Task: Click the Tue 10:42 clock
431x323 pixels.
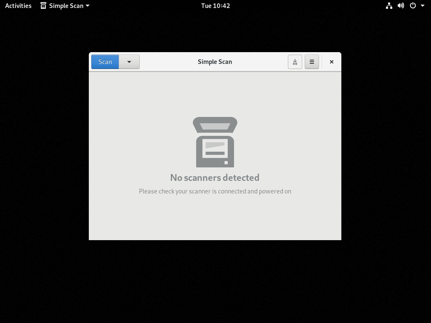Action: [215, 6]
